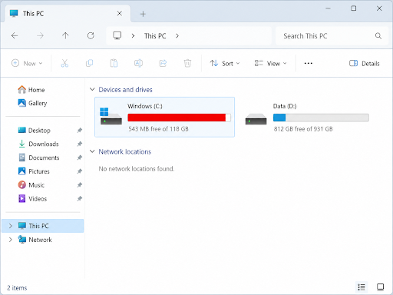Click the This PC tab
Image resolution: width=393 pixels, height=295 pixels.
68,14
